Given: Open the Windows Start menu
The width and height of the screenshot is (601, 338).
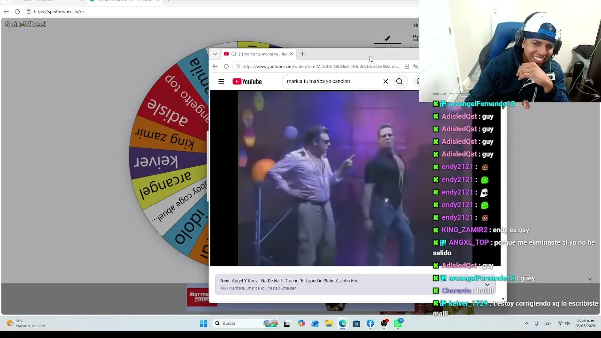Looking at the screenshot, I should pyautogui.click(x=203, y=323).
